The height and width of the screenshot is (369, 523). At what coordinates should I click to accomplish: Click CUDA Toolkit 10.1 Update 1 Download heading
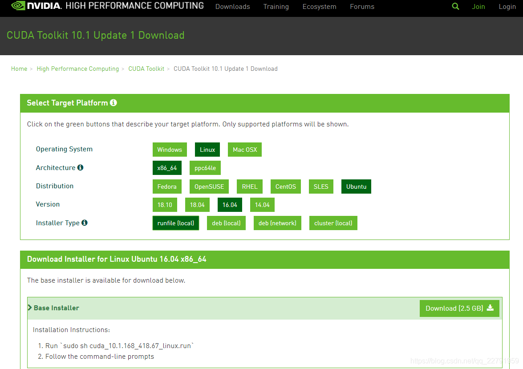pyautogui.click(x=95, y=35)
